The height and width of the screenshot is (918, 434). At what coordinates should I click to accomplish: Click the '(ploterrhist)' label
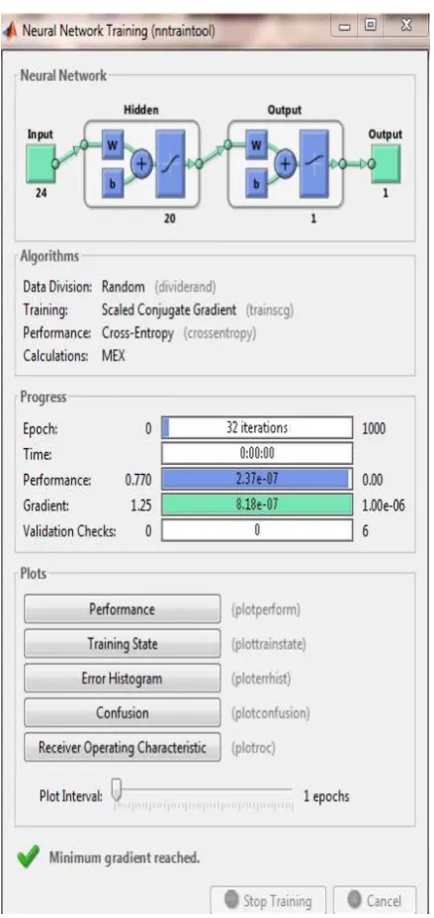[x=261, y=680]
